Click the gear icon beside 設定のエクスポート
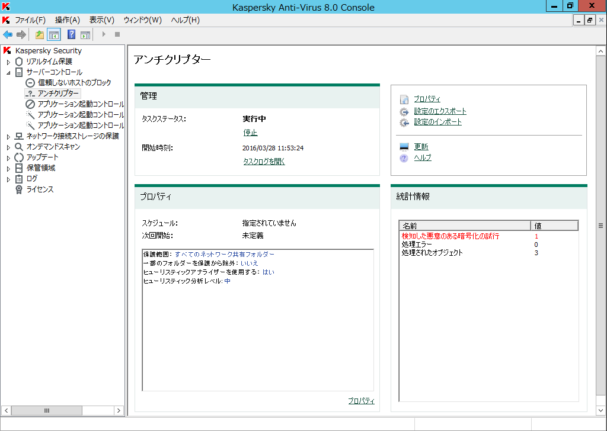The image size is (607, 431). (404, 112)
